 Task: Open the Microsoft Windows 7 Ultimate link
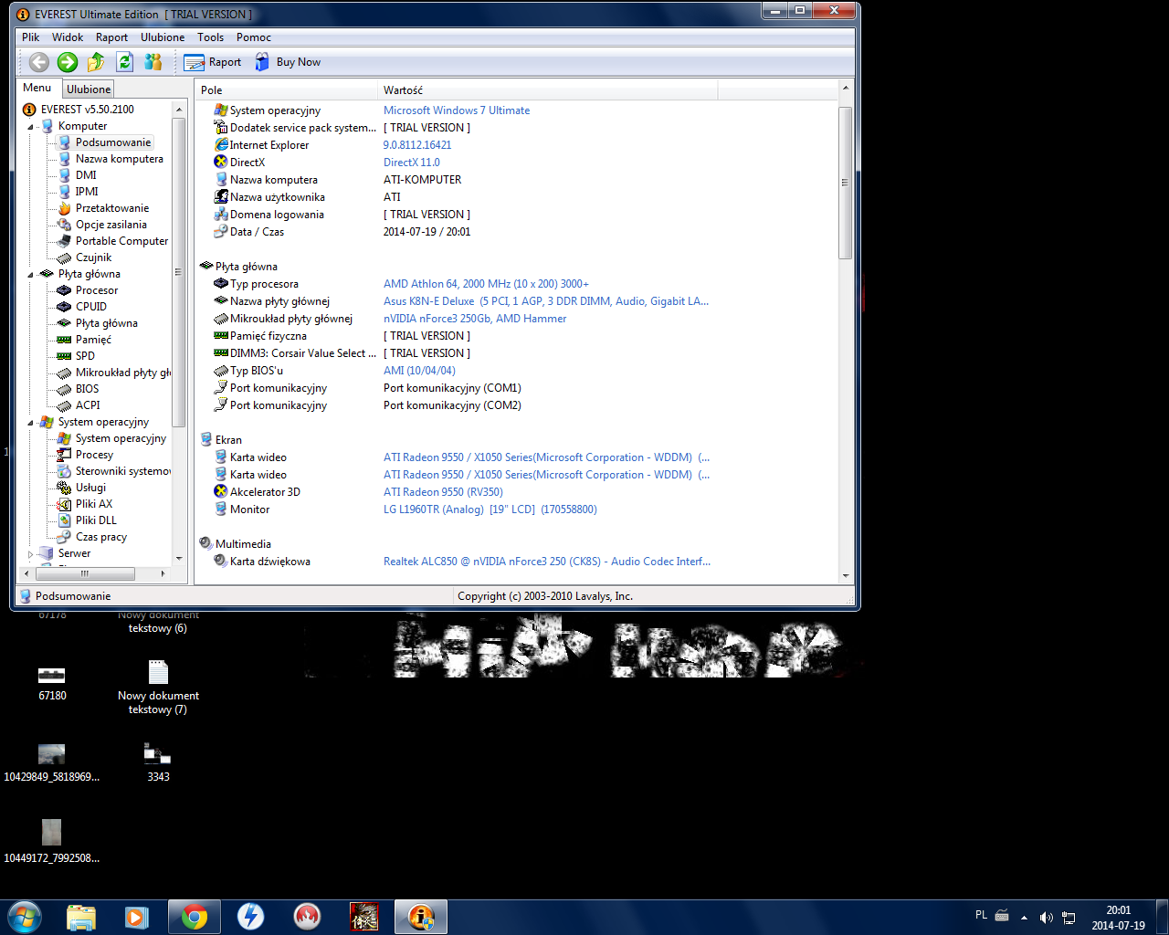click(x=457, y=110)
